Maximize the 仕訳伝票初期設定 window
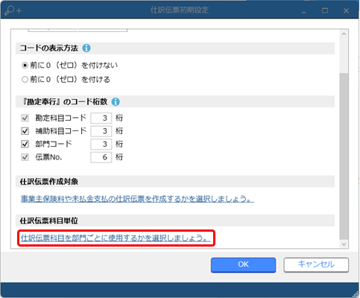Screen dimensions: 360x298 [325, 10]
